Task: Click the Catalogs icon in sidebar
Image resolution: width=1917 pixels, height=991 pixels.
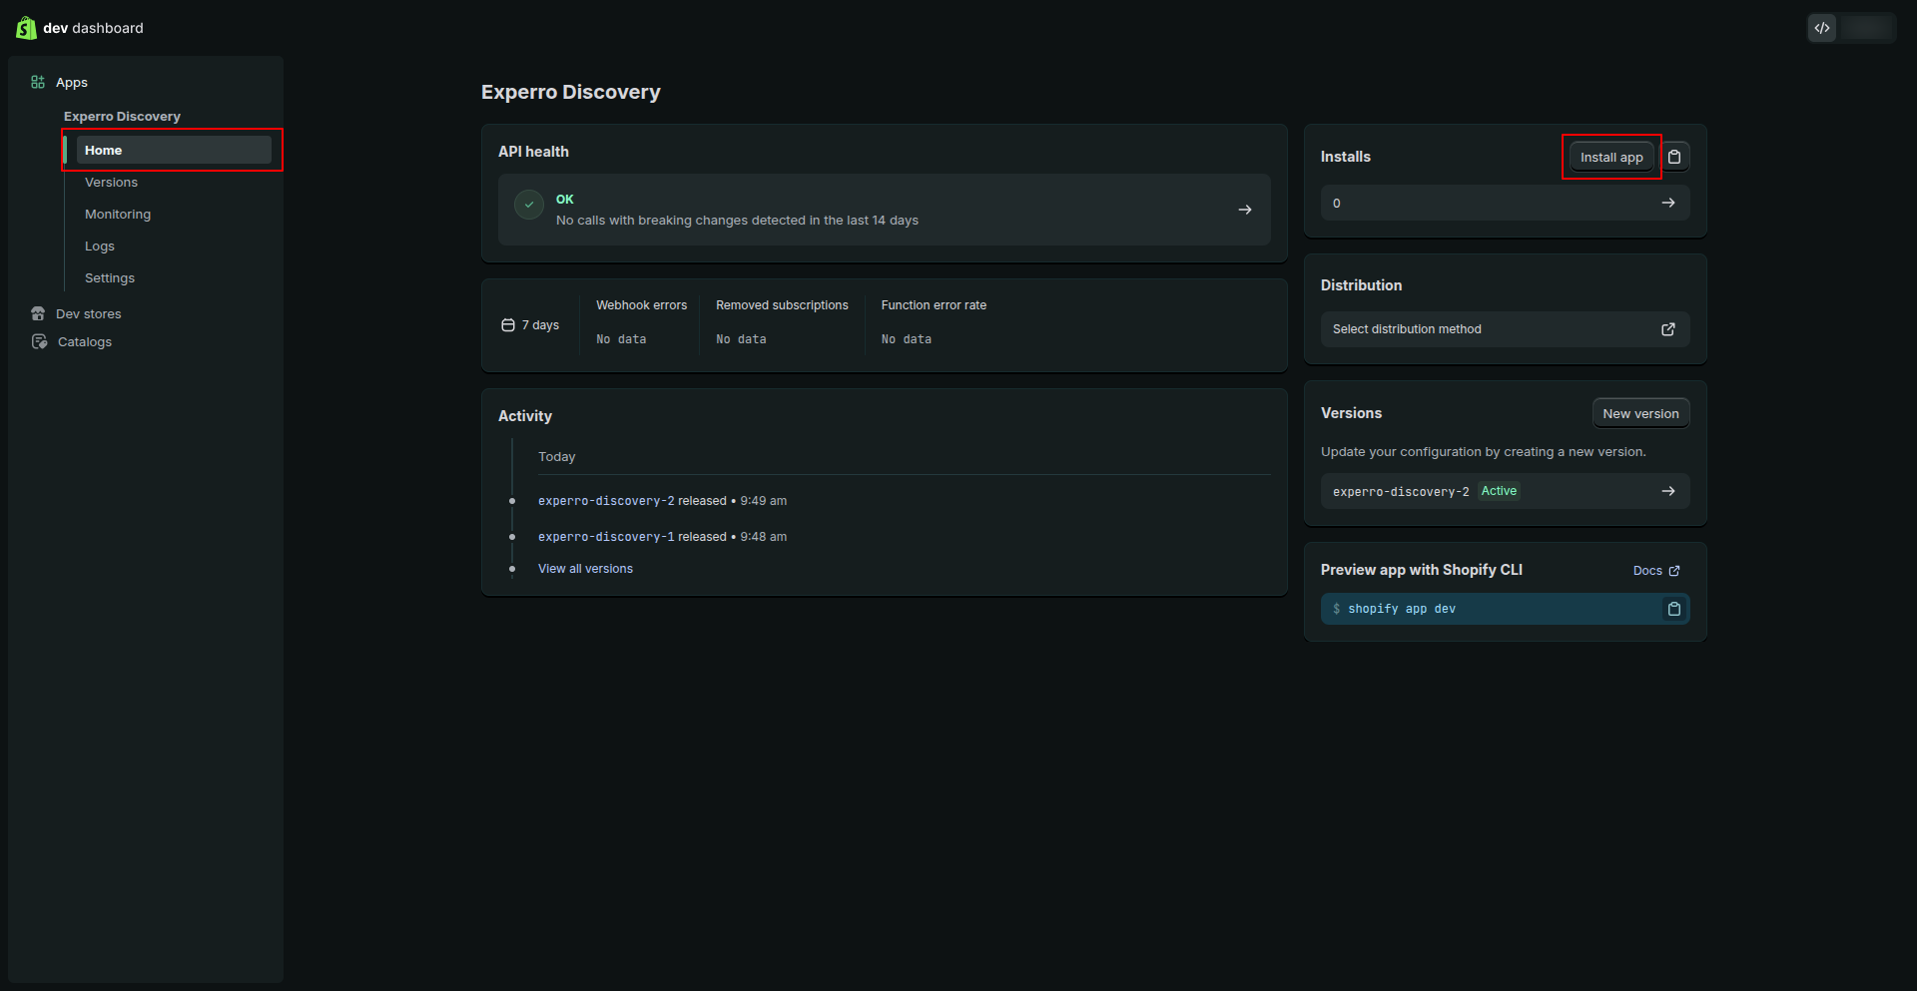Action: click(39, 341)
